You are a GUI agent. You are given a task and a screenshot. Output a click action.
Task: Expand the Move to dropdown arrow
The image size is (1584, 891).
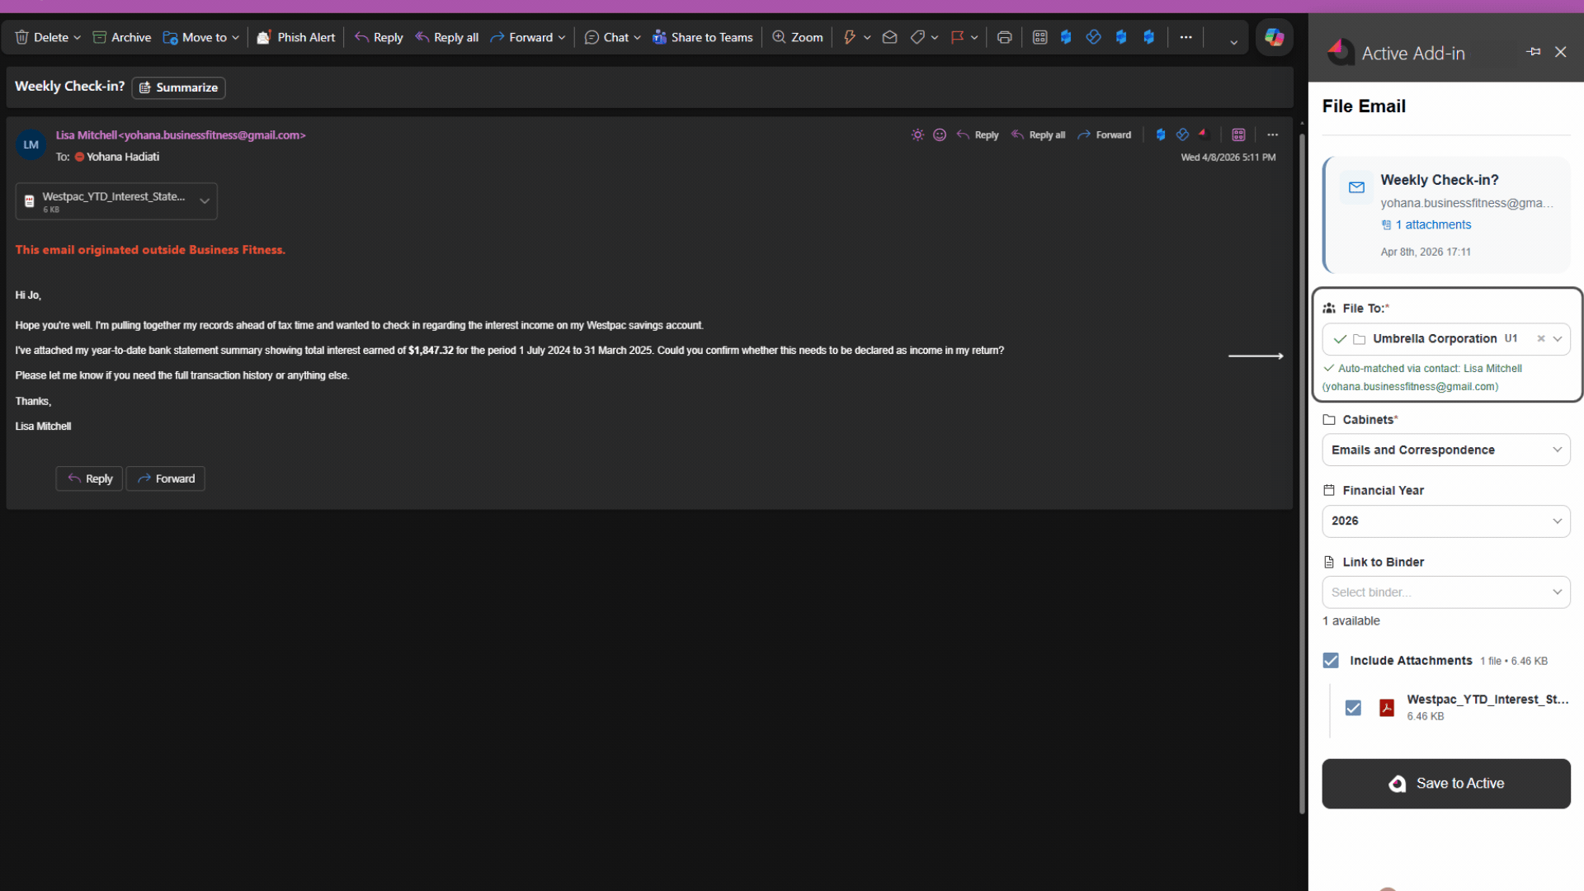pyautogui.click(x=235, y=38)
